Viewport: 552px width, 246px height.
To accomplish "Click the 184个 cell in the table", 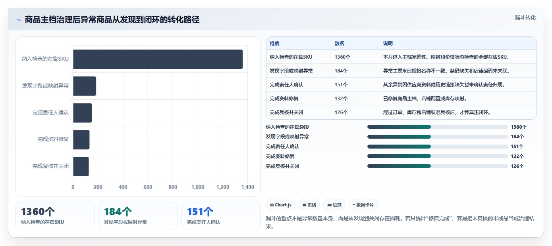I will [341, 71].
